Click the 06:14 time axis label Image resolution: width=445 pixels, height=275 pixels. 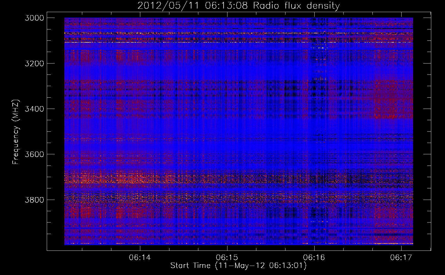[140, 257]
